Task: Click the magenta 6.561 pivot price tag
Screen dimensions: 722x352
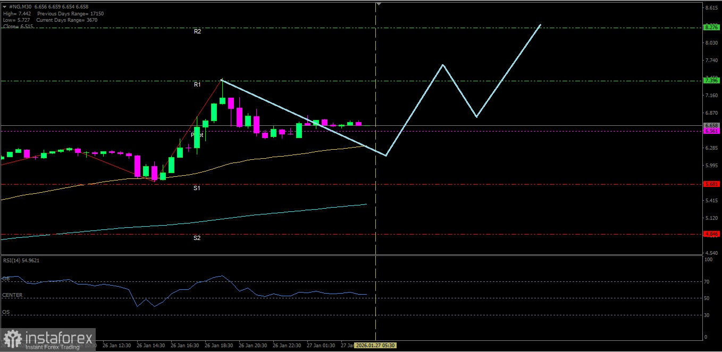Action: 711,131
